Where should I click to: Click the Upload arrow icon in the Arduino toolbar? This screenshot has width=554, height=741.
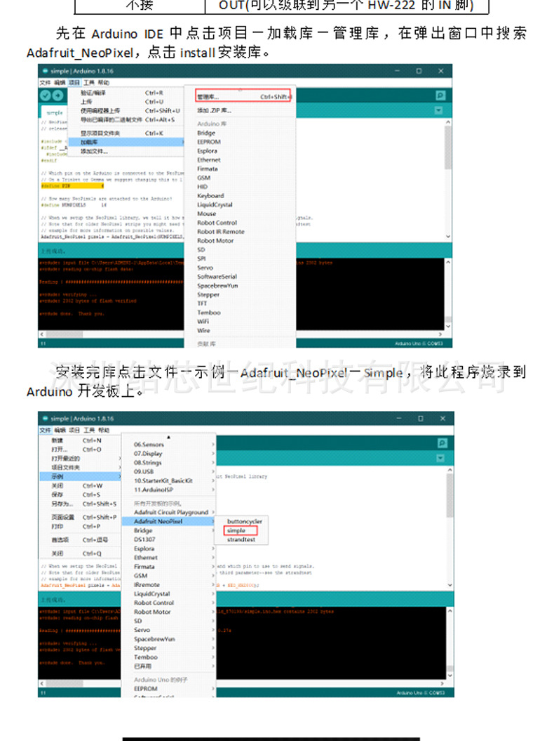coord(58,96)
